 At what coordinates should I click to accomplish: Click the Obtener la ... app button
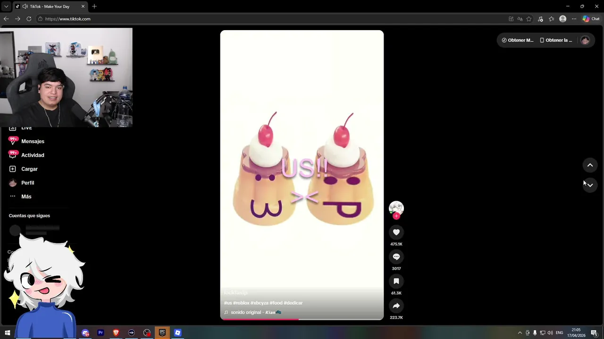point(556,40)
